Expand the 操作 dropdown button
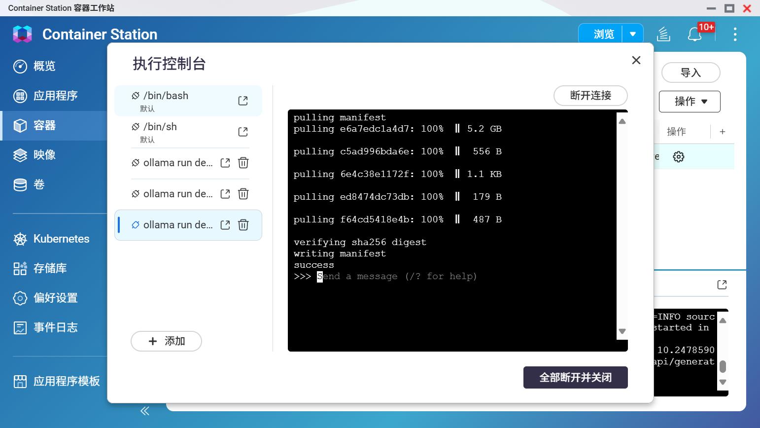The height and width of the screenshot is (428, 760). point(690,102)
